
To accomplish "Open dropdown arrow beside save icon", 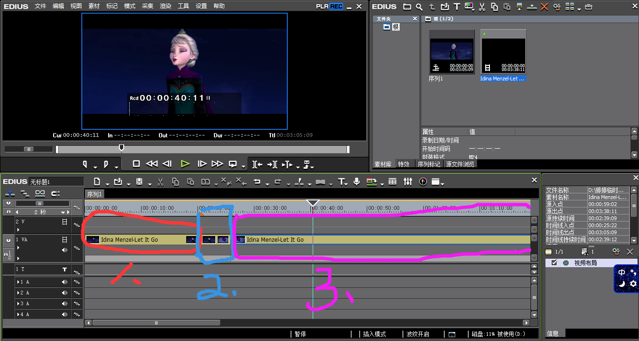I will point(149,183).
